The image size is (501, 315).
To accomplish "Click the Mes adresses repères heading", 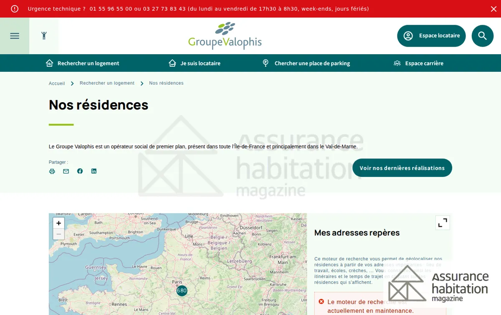I will (357, 233).
